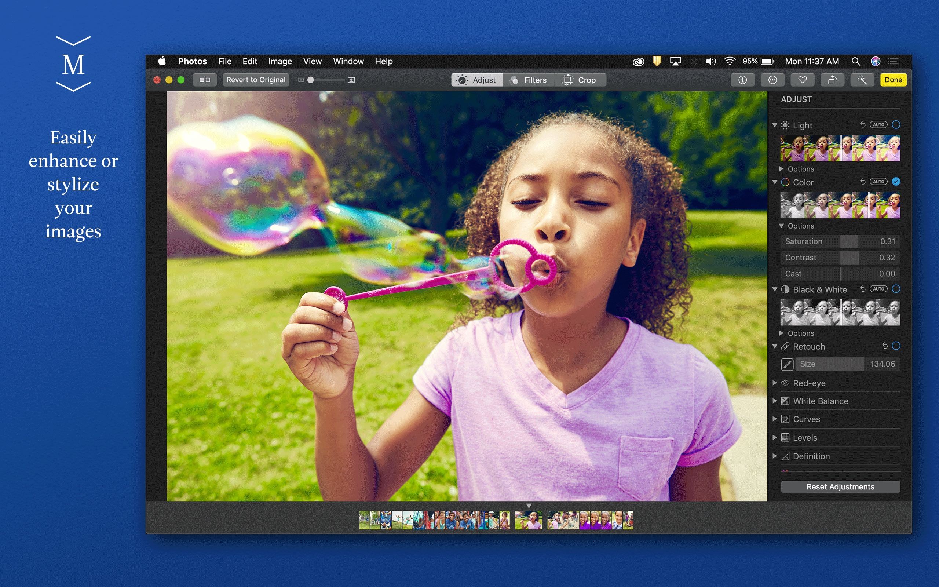Viewport: 939px width, 587px height.
Task: Switch to the Filters tab
Action: 529,80
